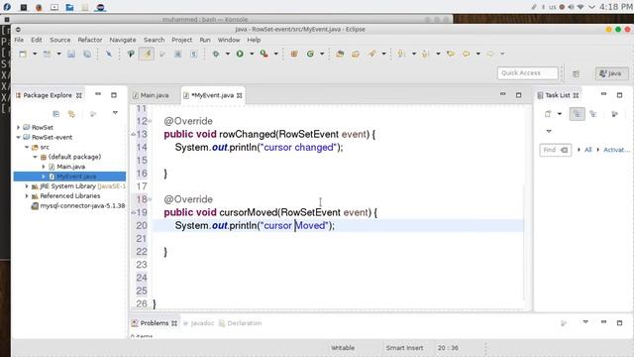Select the Java perspective button

pos(612,73)
